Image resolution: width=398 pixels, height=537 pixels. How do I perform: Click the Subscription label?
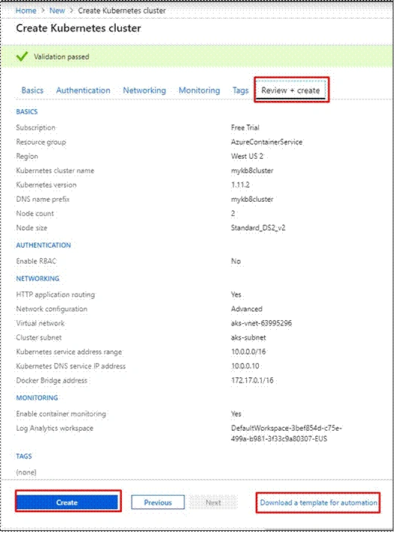(x=35, y=128)
